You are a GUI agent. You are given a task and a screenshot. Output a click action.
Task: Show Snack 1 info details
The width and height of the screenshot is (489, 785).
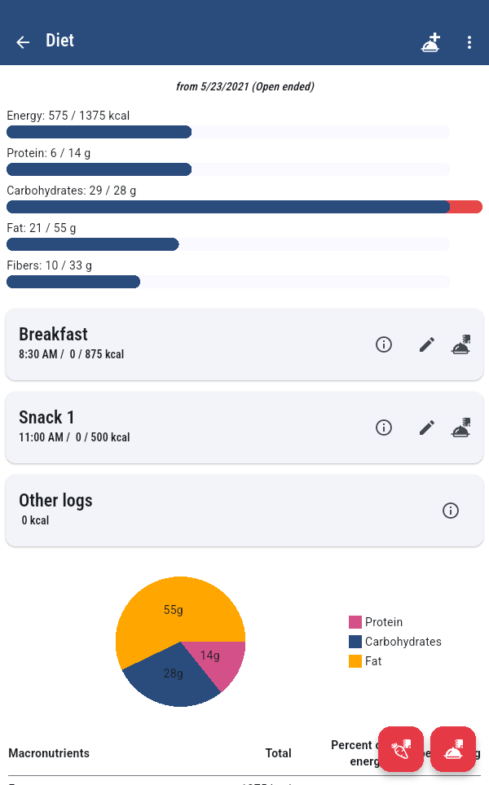pyautogui.click(x=384, y=428)
